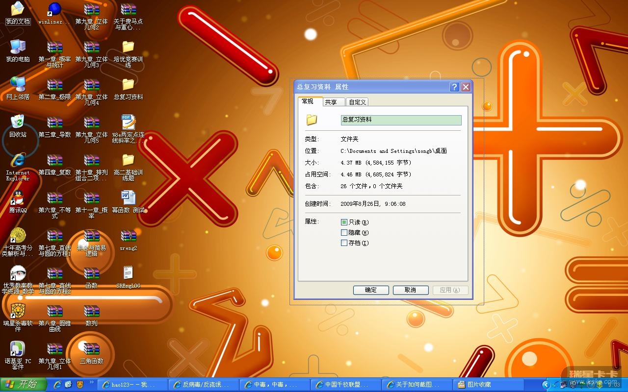Screen dimensions: 628x392
Task: Toggle the 只读 (R) checkbox
Action: [344, 222]
